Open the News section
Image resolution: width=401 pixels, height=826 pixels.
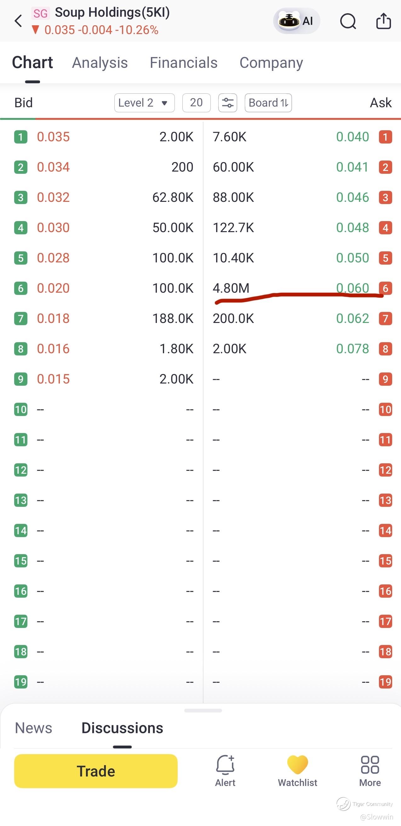click(34, 728)
